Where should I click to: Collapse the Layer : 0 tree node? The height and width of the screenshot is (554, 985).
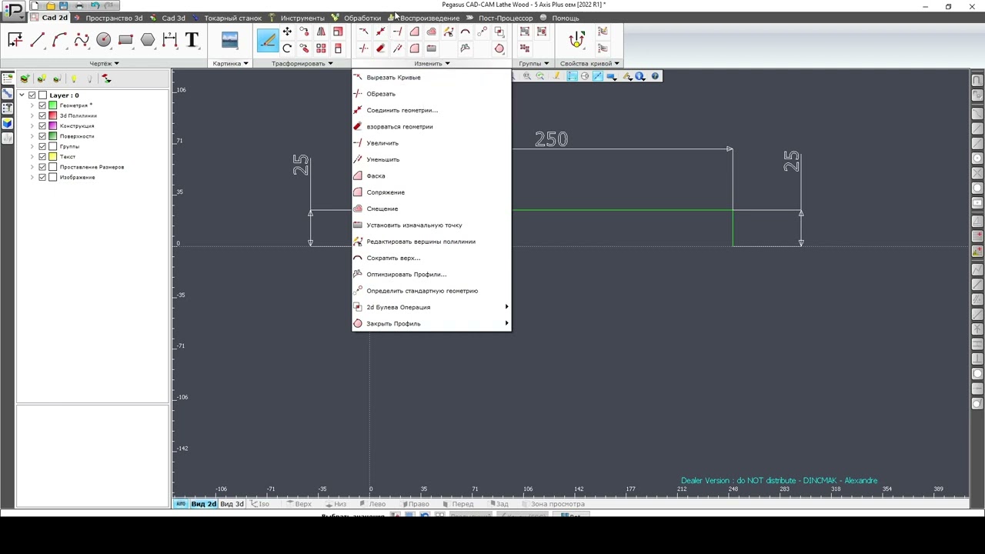22,95
